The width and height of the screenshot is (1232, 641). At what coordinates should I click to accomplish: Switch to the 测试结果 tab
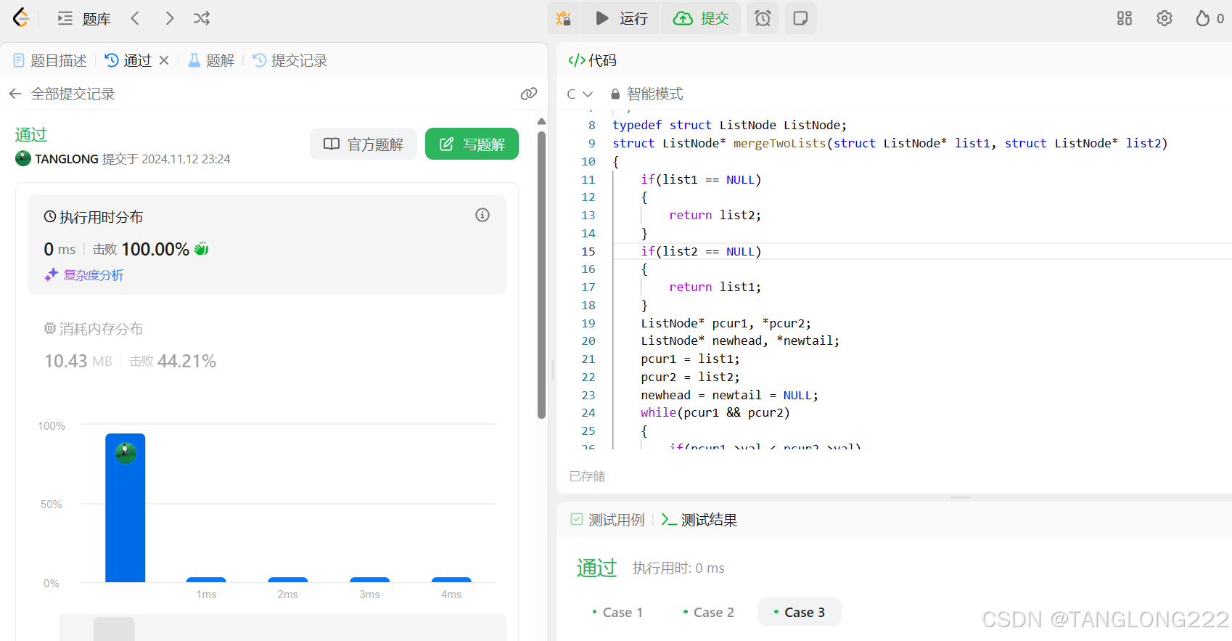point(699,520)
